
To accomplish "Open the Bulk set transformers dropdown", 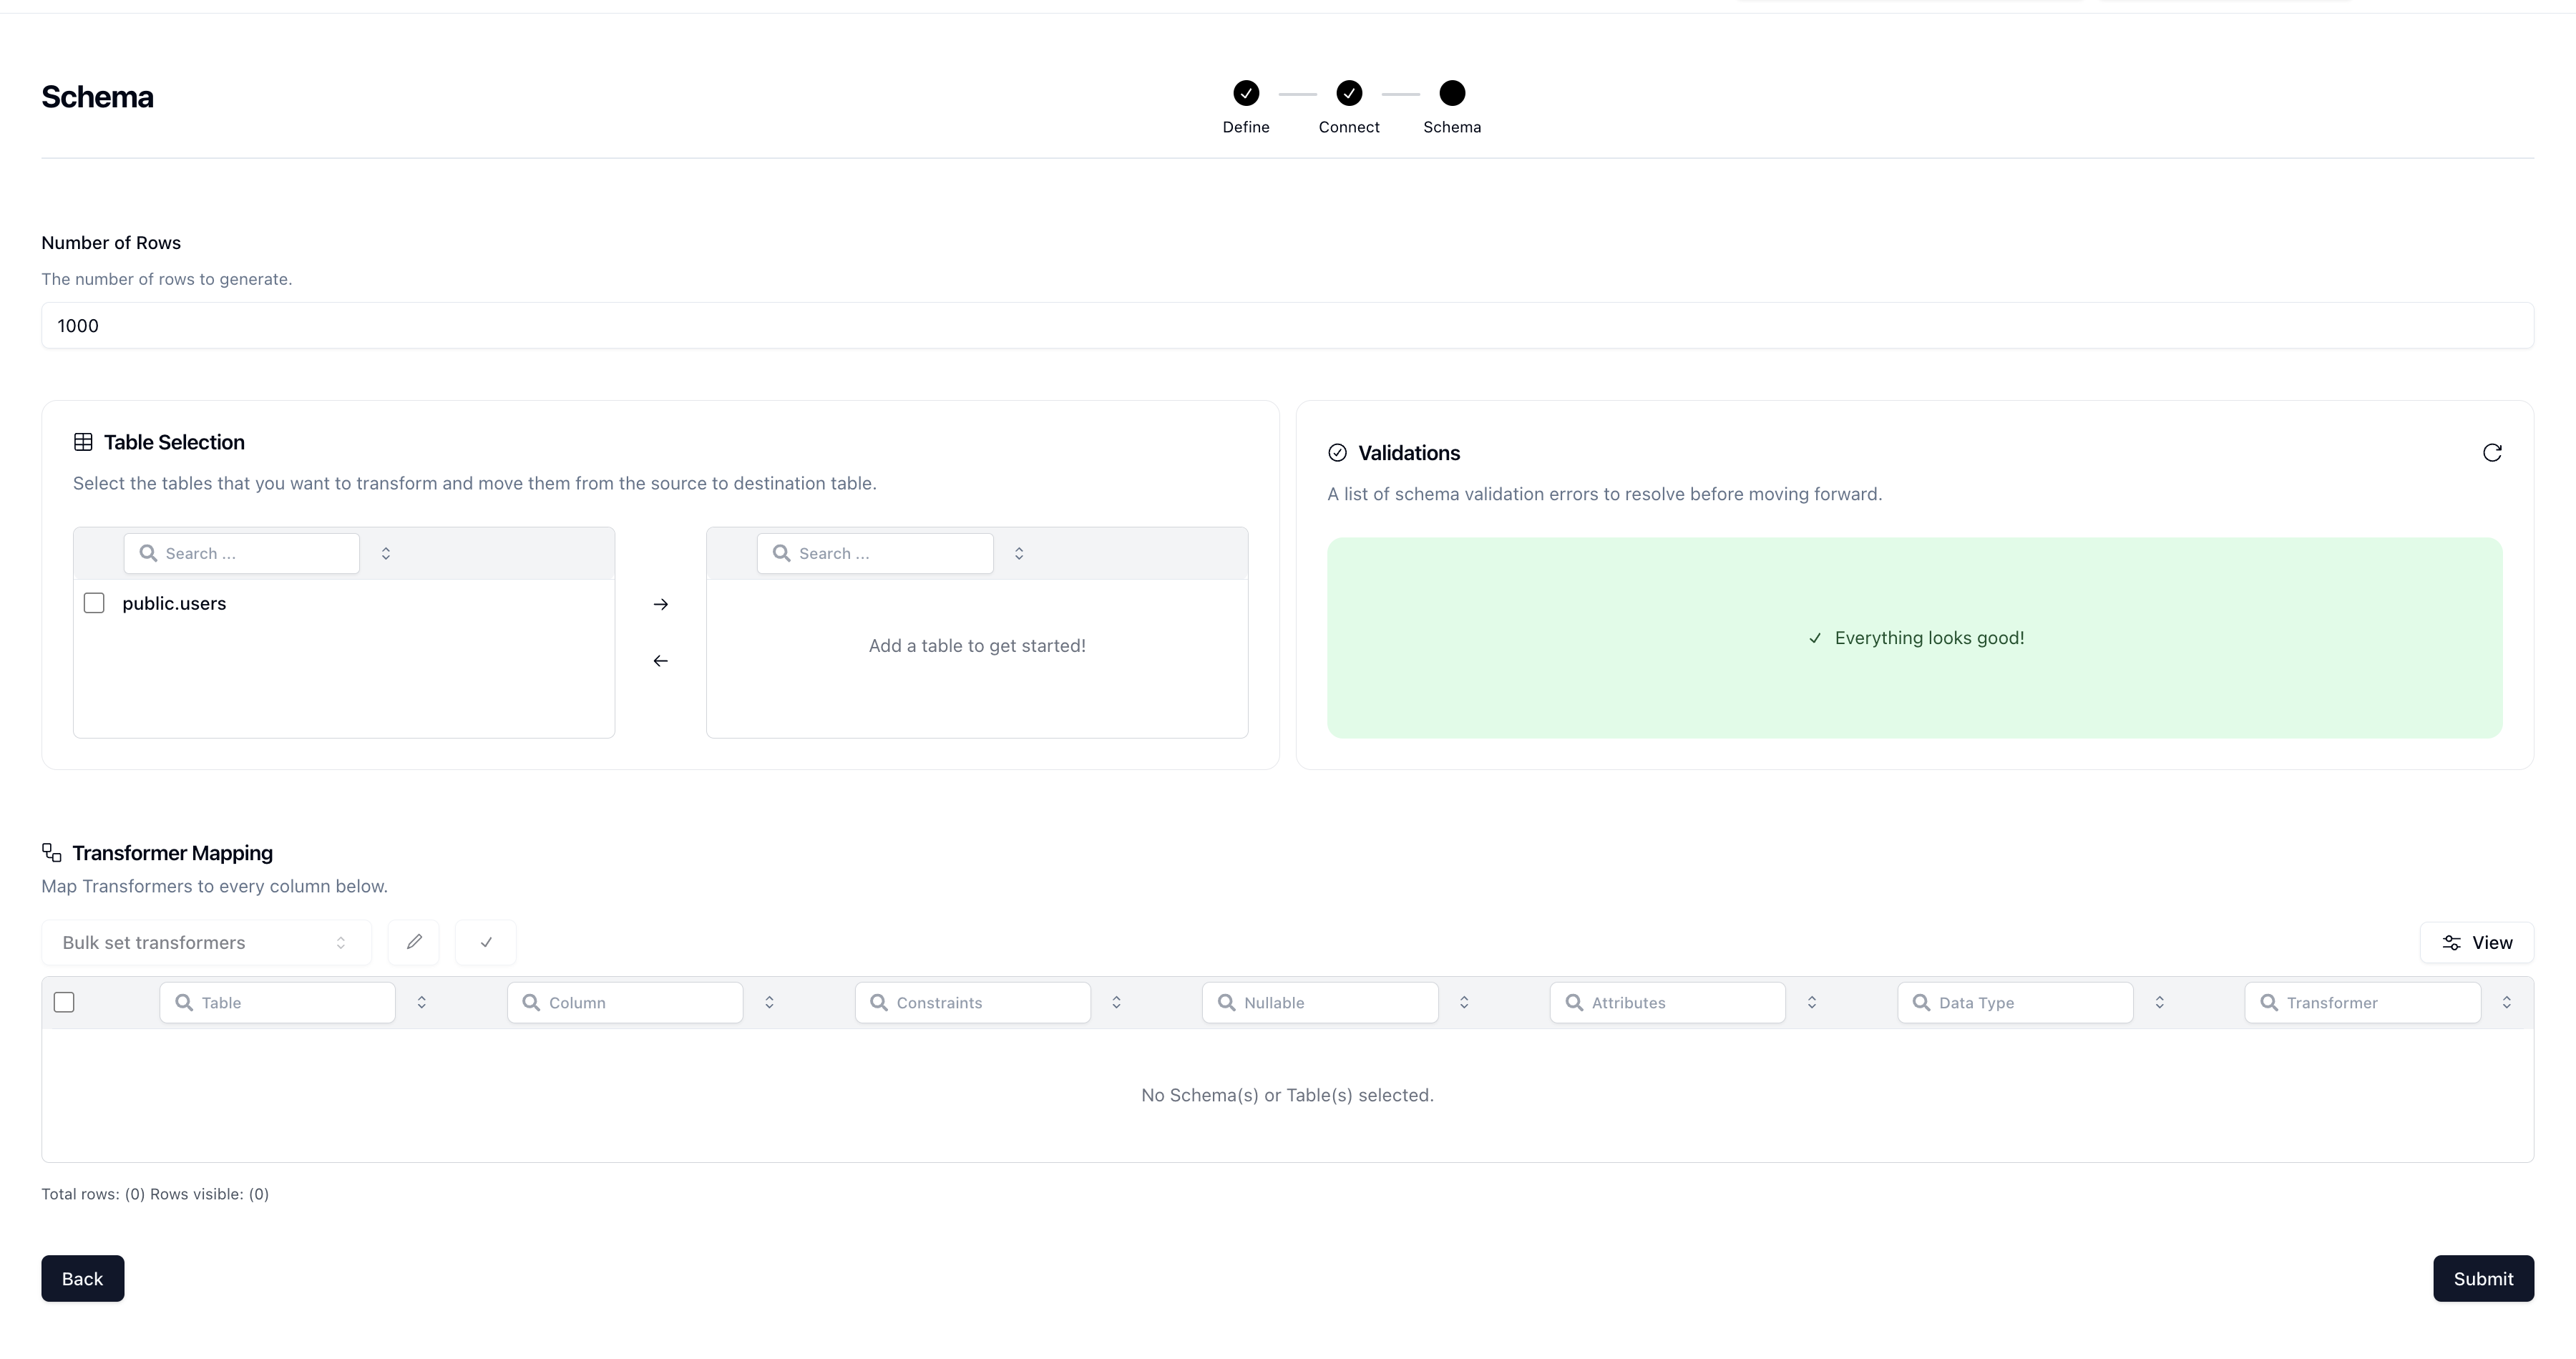I will (206, 942).
